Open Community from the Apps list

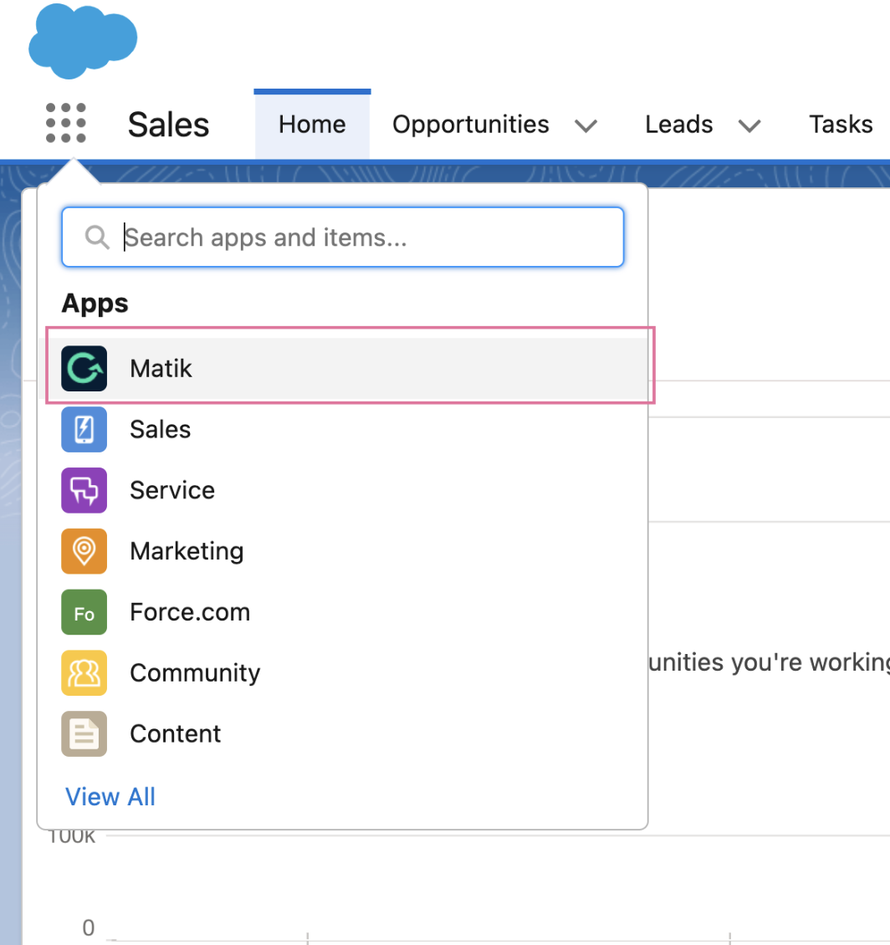coord(343,672)
